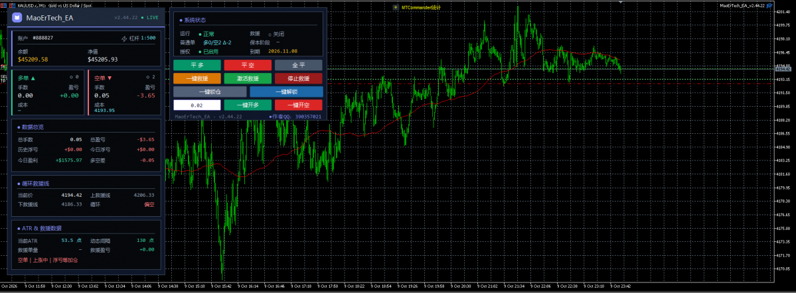Click the red 一键开空 button
The height and width of the screenshot is (293, 796).
click(299, 105)
